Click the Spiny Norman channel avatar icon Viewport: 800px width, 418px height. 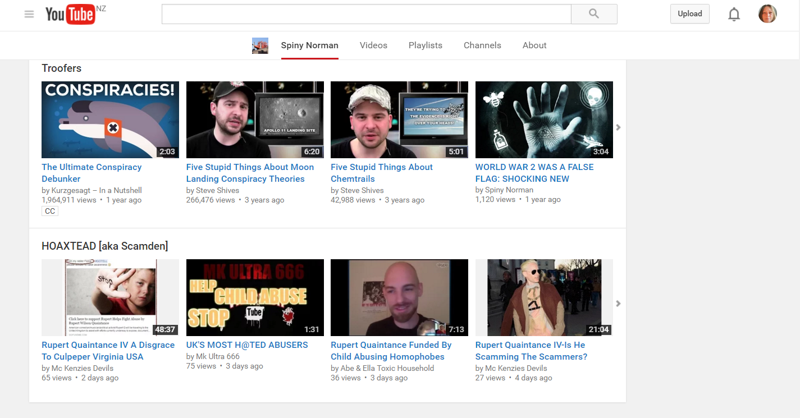tap(260, 45)
